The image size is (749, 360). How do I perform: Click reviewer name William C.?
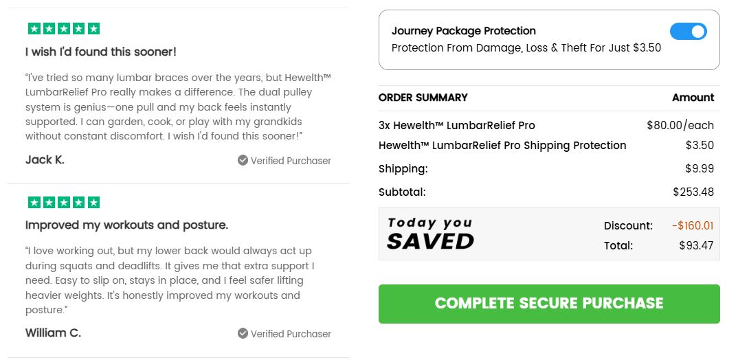(53, 333)
